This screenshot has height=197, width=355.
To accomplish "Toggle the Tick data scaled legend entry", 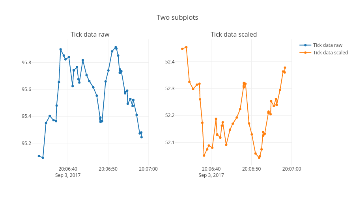I will pos(330,52).
